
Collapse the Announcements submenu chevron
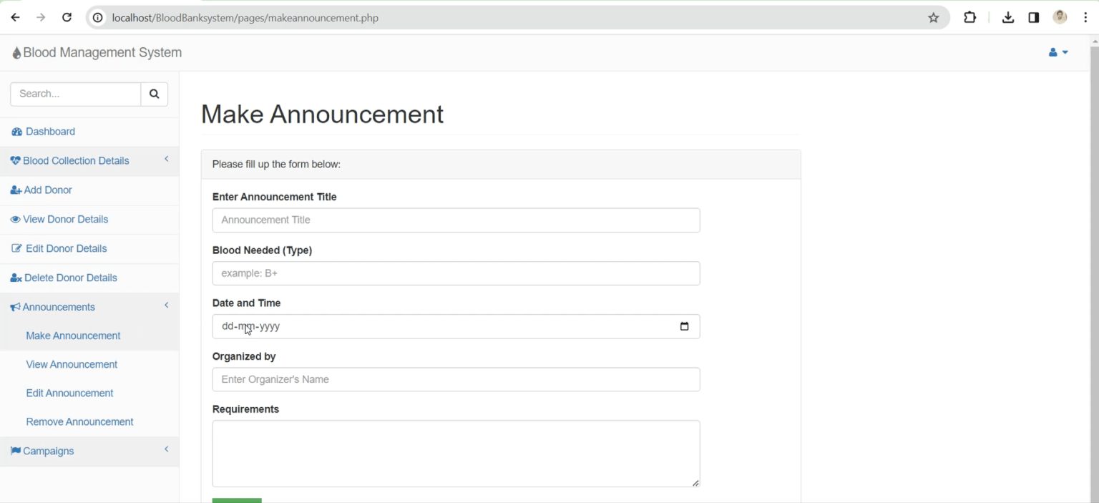[x=166, y=306]
